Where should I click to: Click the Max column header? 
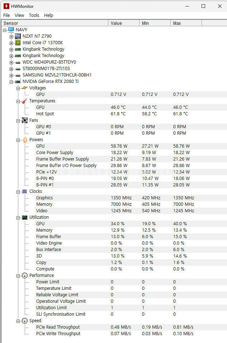coord(186,23)
